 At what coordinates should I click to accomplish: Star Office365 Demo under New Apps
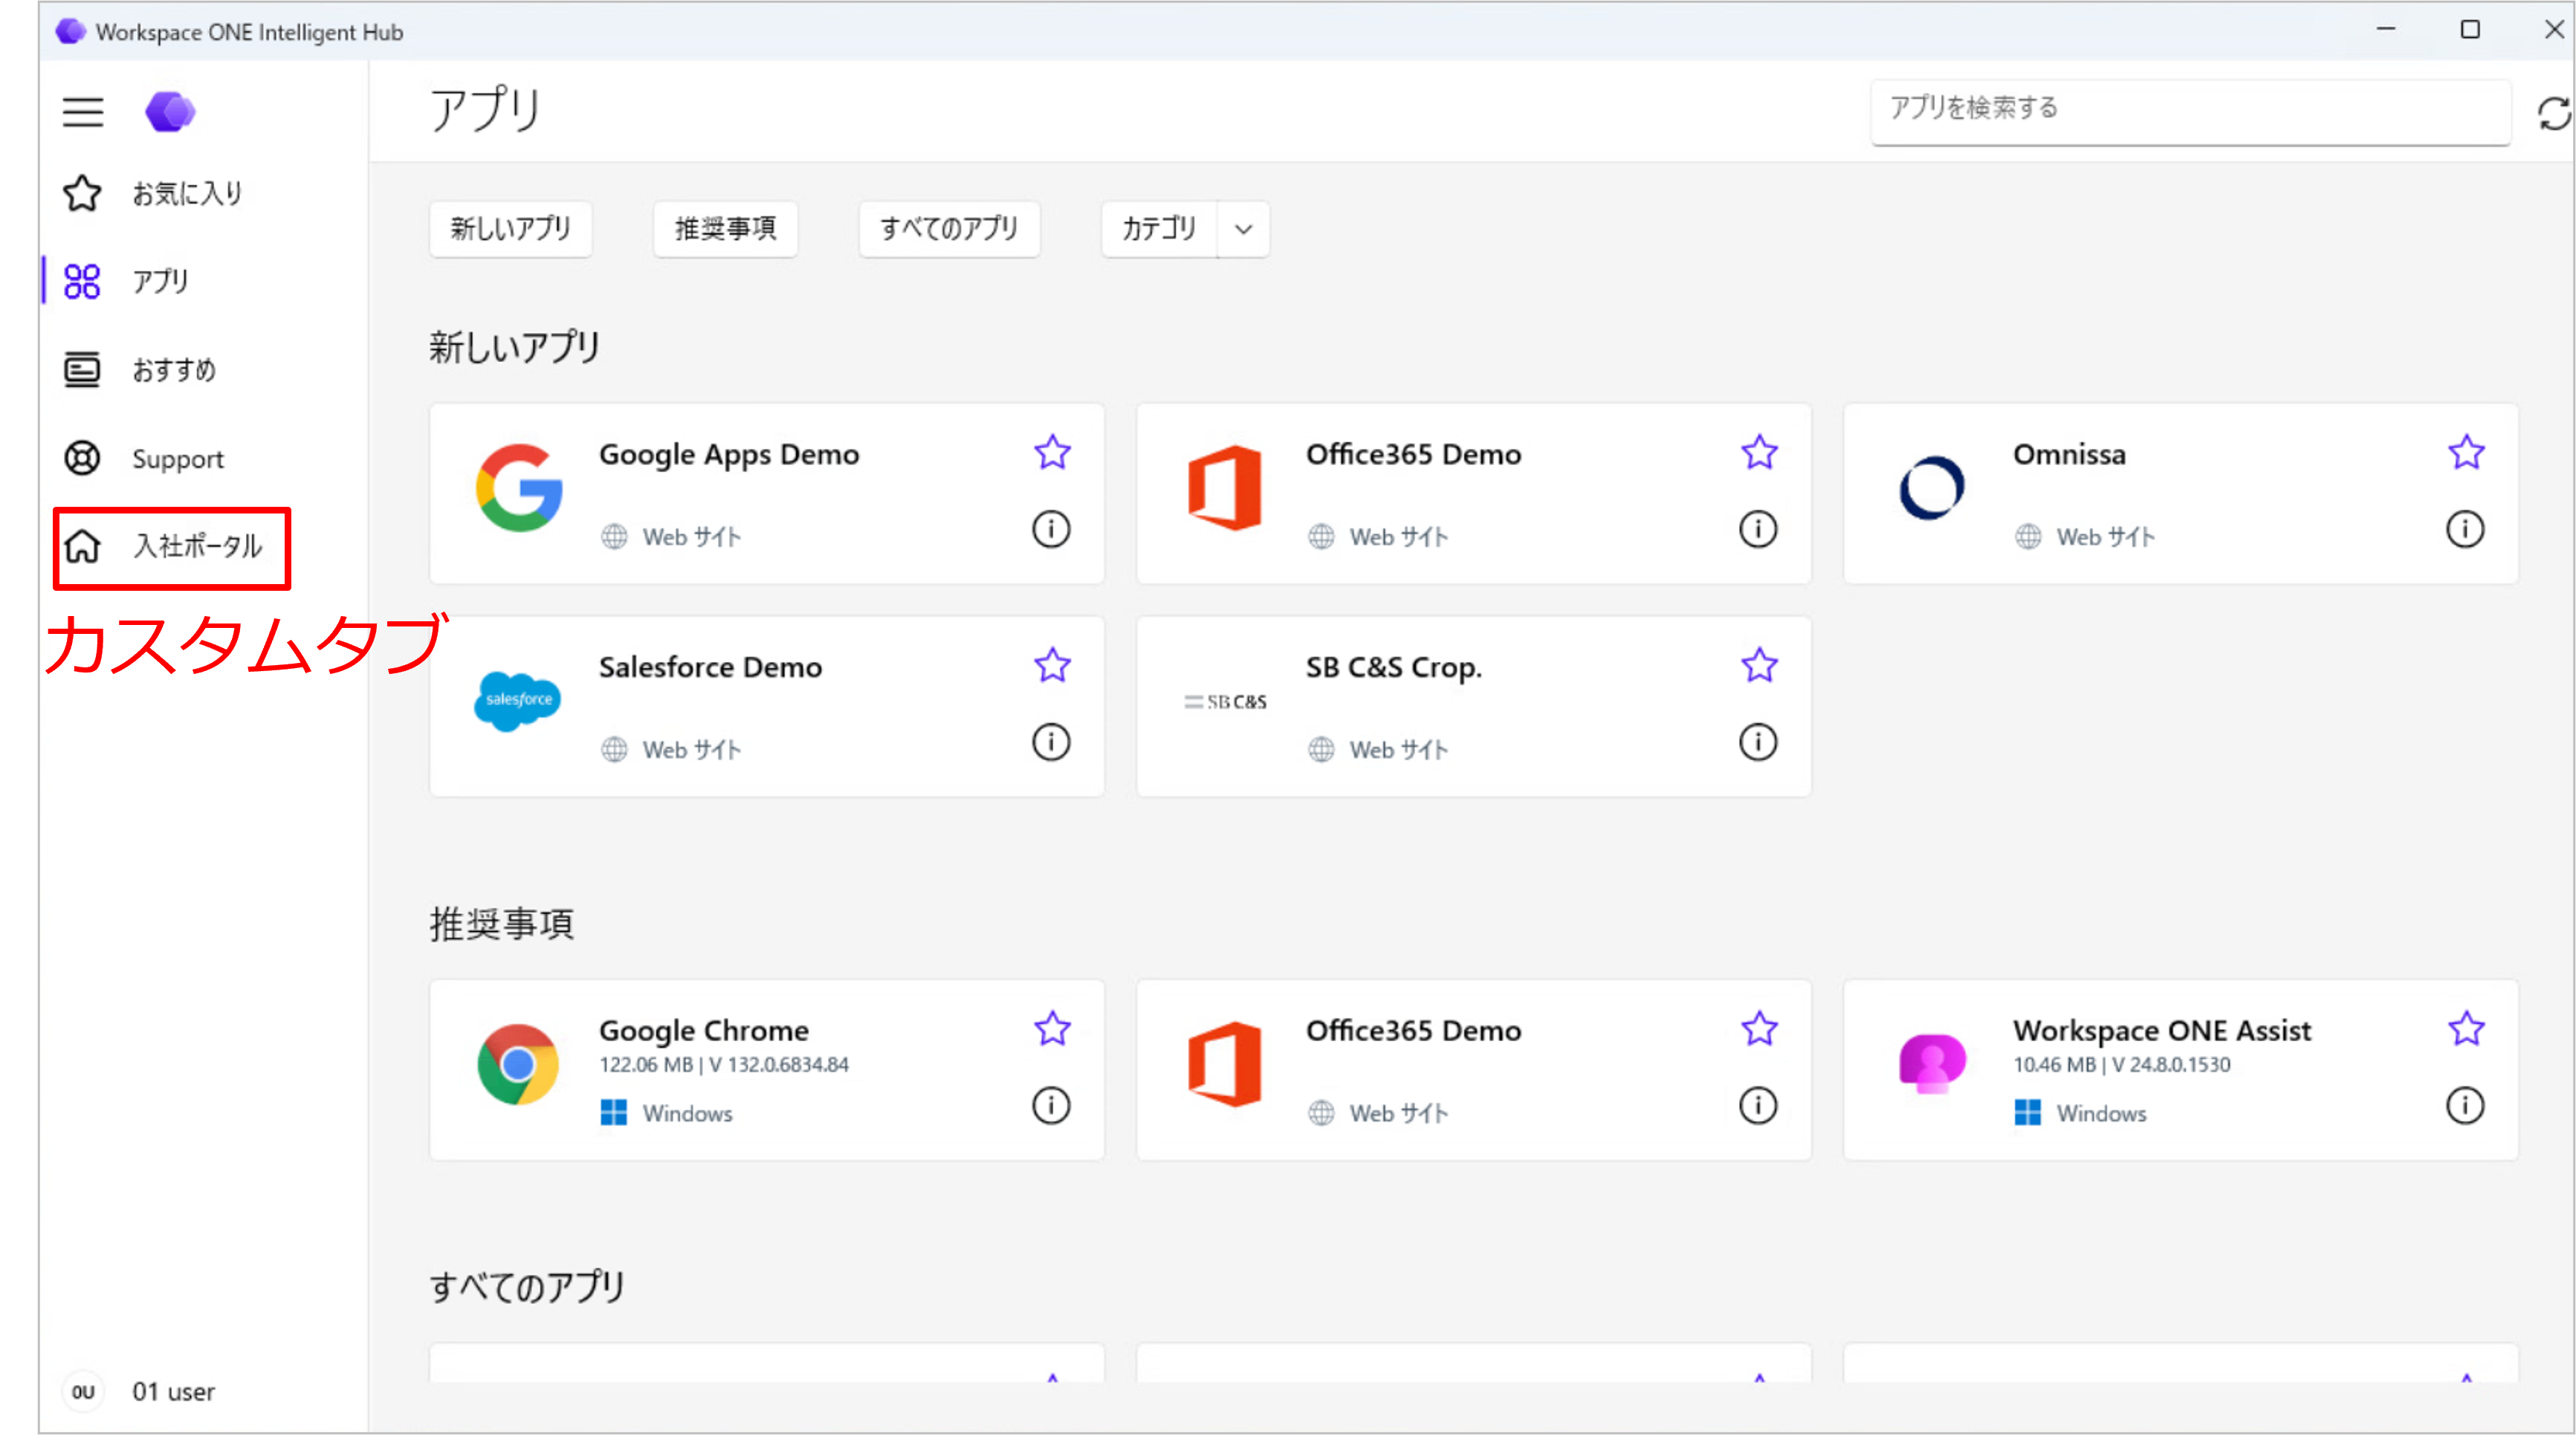[x=1759, y=453]
